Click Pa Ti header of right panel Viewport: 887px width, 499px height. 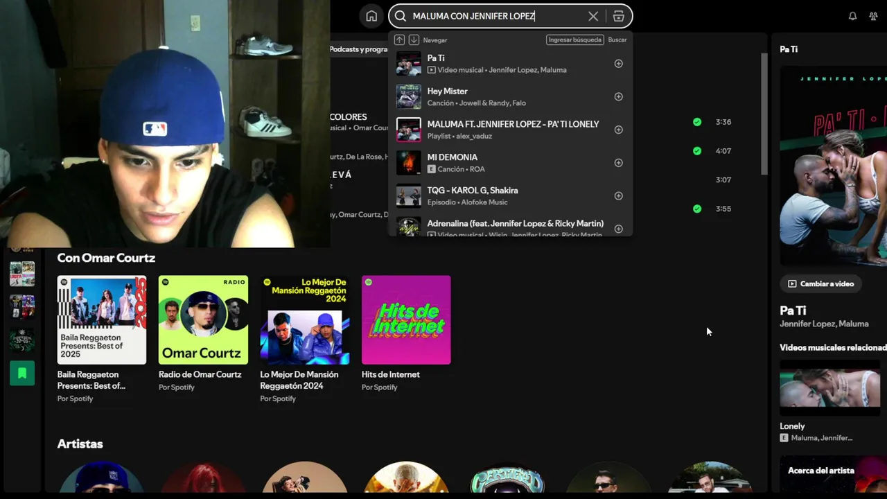coord(789,49)
